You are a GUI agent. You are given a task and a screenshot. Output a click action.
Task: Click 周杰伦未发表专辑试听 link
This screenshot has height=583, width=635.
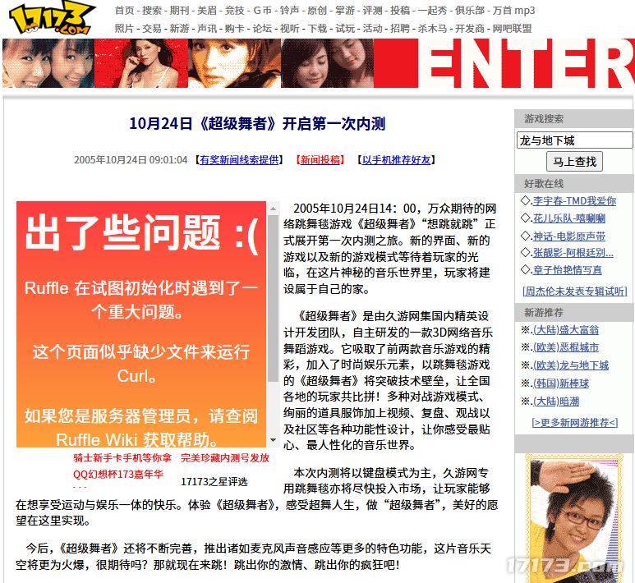[573, 291]
